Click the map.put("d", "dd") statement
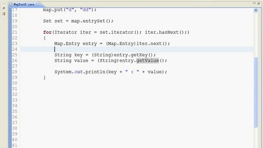263x148 pixels. pos(70,10)
